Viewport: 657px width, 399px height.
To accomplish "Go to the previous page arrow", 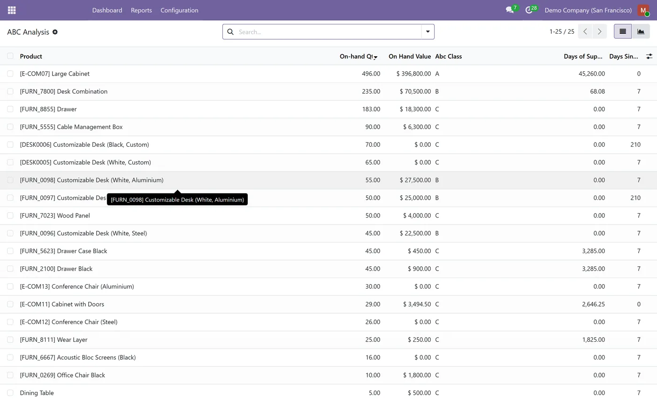I will 585,31.
